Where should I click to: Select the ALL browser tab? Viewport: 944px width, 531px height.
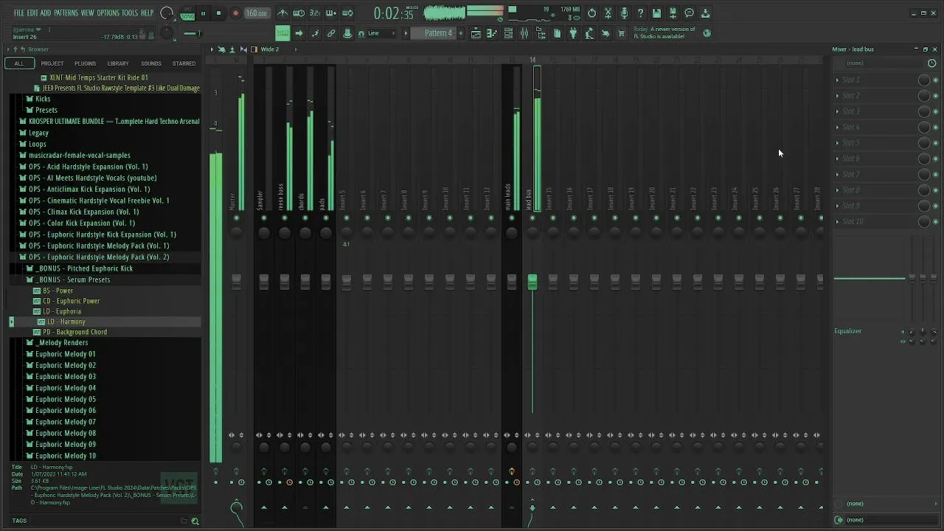[x=19, y=63]
